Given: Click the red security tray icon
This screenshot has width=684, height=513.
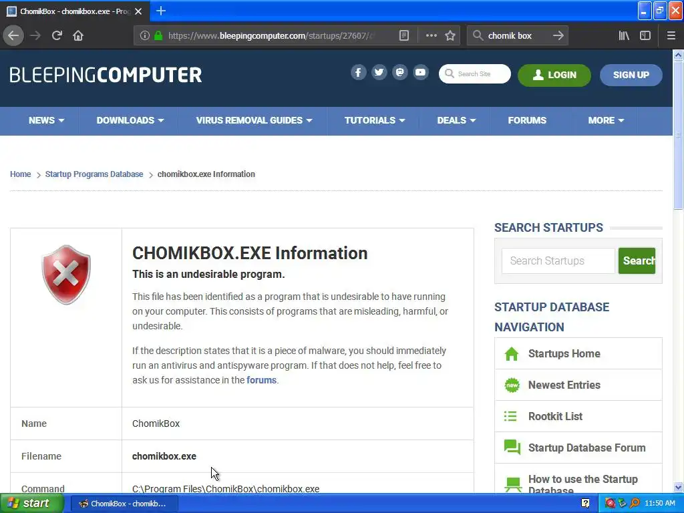Looking at the screenshot, I should pos(611,504).
